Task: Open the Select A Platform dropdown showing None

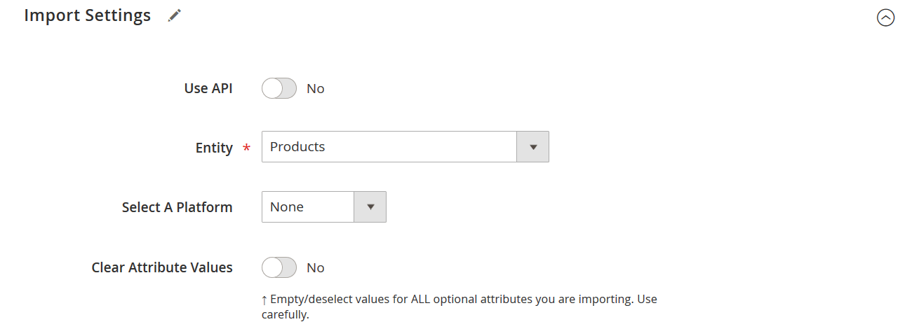Action: point(324,207)
